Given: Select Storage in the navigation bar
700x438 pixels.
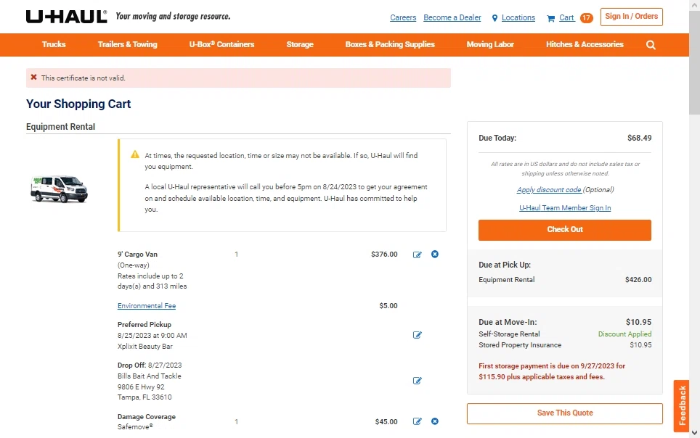Looking at the screenshot, I should pos(299,45).
